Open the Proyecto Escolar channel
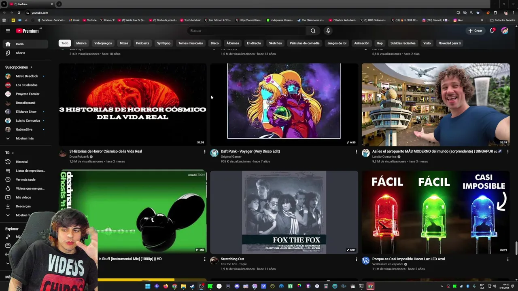Viewport: 518px width, 291px height. pyautogui.click(x=25, y=94)
